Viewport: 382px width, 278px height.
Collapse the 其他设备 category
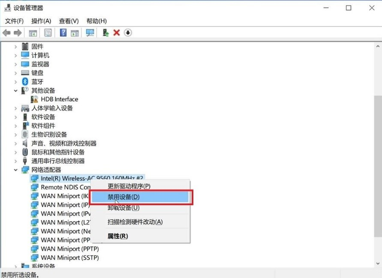16,91
